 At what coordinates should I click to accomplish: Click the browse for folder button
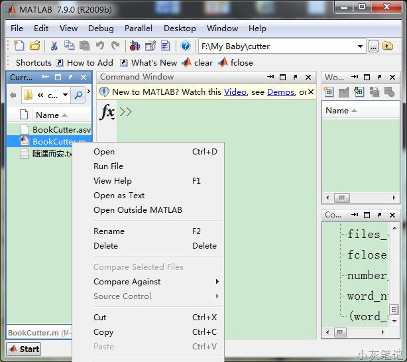point(373,46)
